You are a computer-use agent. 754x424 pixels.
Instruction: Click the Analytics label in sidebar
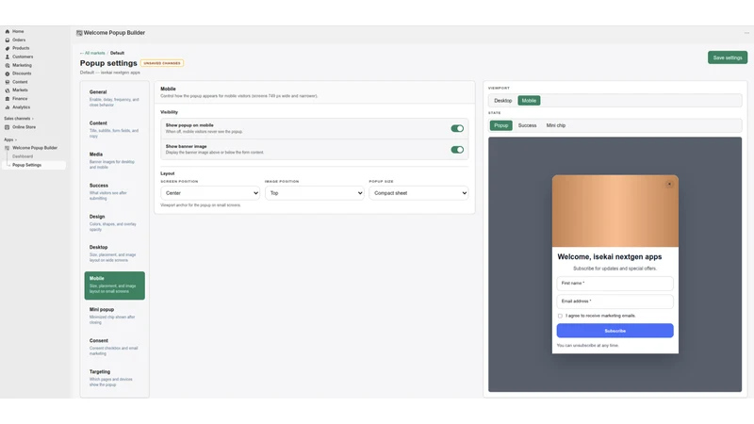pos(21,107)
